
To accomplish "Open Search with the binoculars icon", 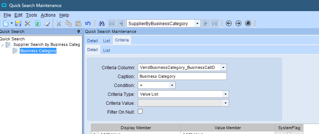I will (x=101, y=24).
